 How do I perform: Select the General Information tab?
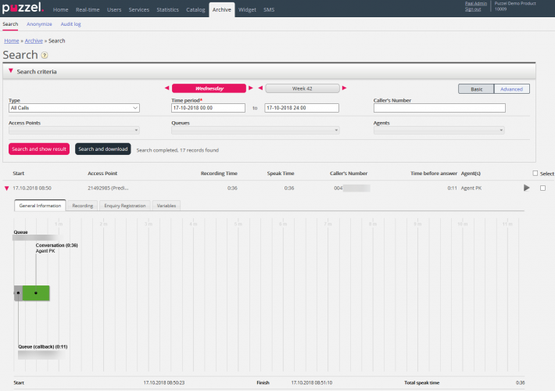point(40,206)
